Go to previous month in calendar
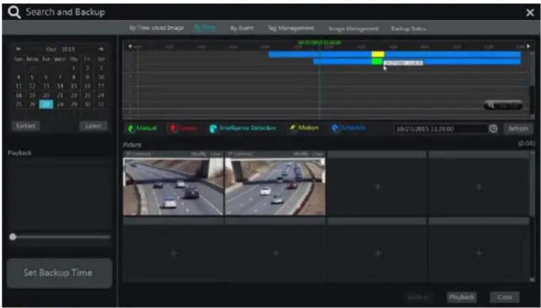The height and width of the screenshot is (308, 541). coord(18,49)
